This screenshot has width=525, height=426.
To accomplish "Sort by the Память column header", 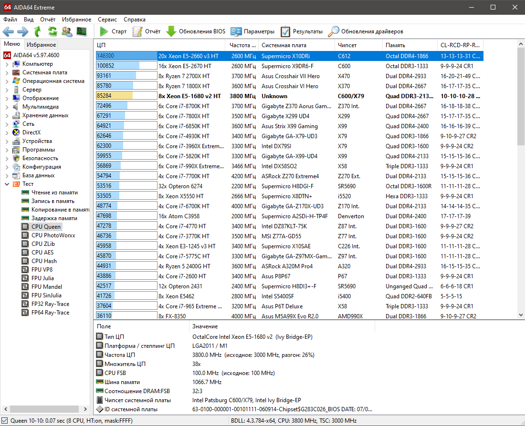I will pos(410,45).
